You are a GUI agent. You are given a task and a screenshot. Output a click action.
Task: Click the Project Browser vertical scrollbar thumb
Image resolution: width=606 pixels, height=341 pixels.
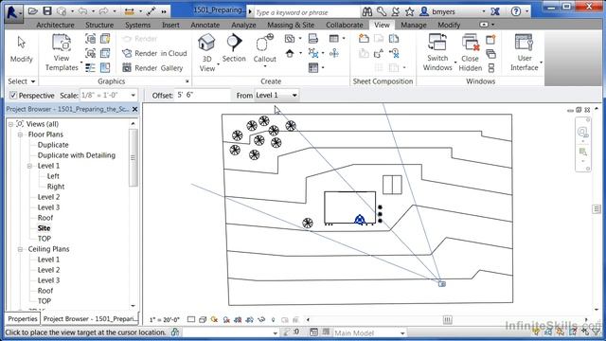[x=134, y=157]
